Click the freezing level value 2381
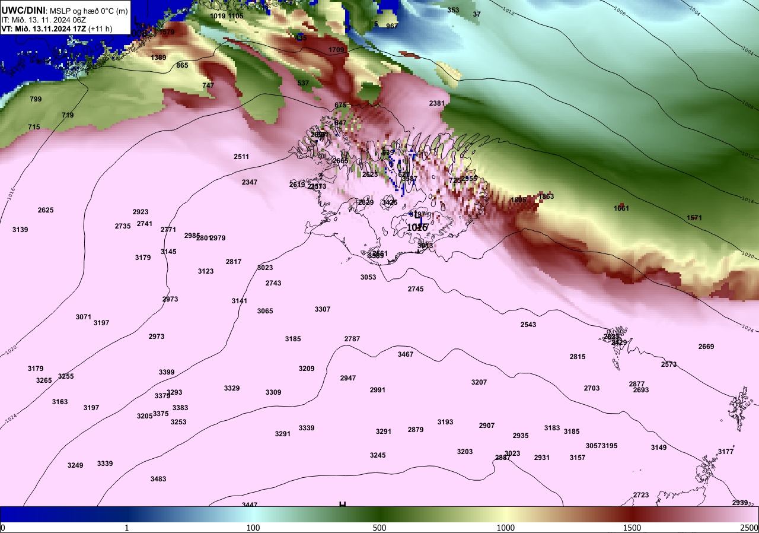The image size is (759, 533). (x=437, y=103)
